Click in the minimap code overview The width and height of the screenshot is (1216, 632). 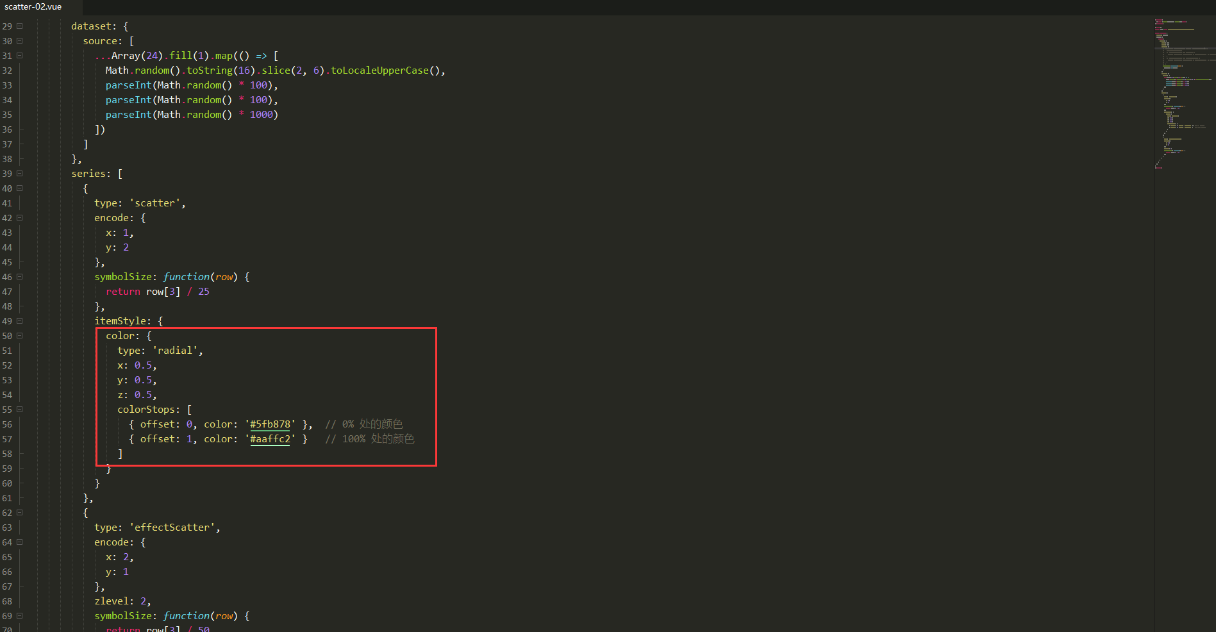click(x=1184, y=93)
